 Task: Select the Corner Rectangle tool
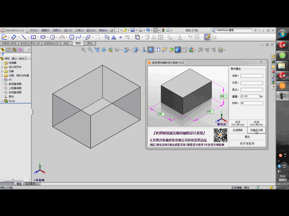[x=33, y=37]
